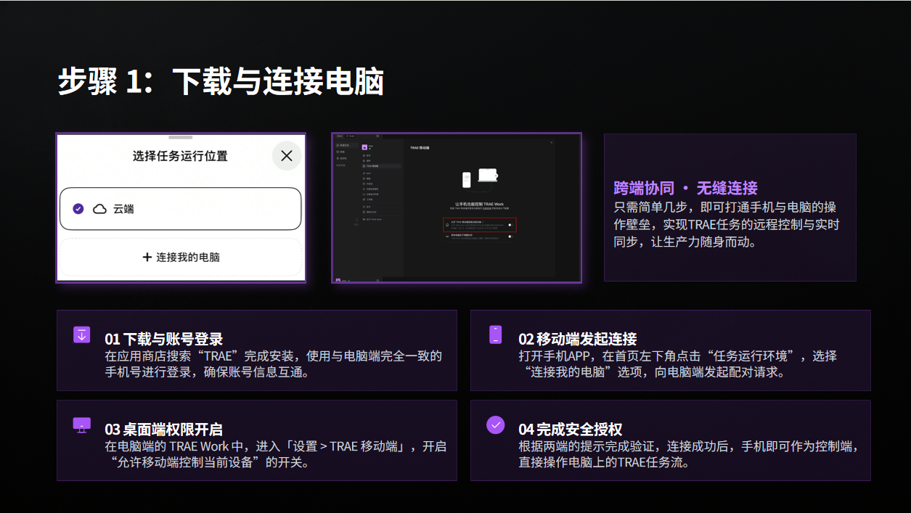The width and height of the screenshot is (911, 513).
Task: Click the 让手机也能控制 TRAE Work heading
Action: tap(480, 204)
